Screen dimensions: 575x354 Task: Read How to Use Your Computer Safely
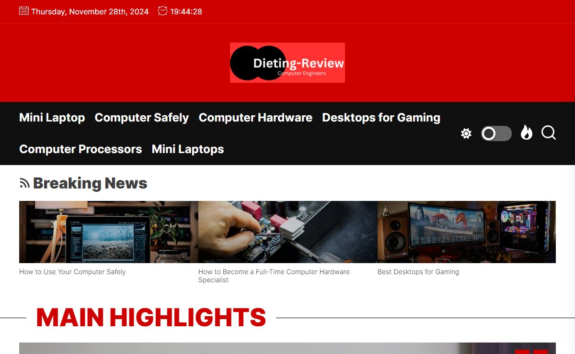click(x=72, y=272)
